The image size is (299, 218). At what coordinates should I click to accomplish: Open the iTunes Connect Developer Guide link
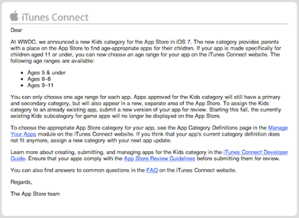pyautogui.click(x=256, y=152)
